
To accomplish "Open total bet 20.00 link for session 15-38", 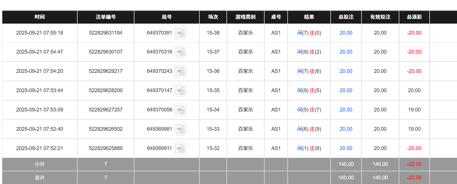I will pos(346,33).
